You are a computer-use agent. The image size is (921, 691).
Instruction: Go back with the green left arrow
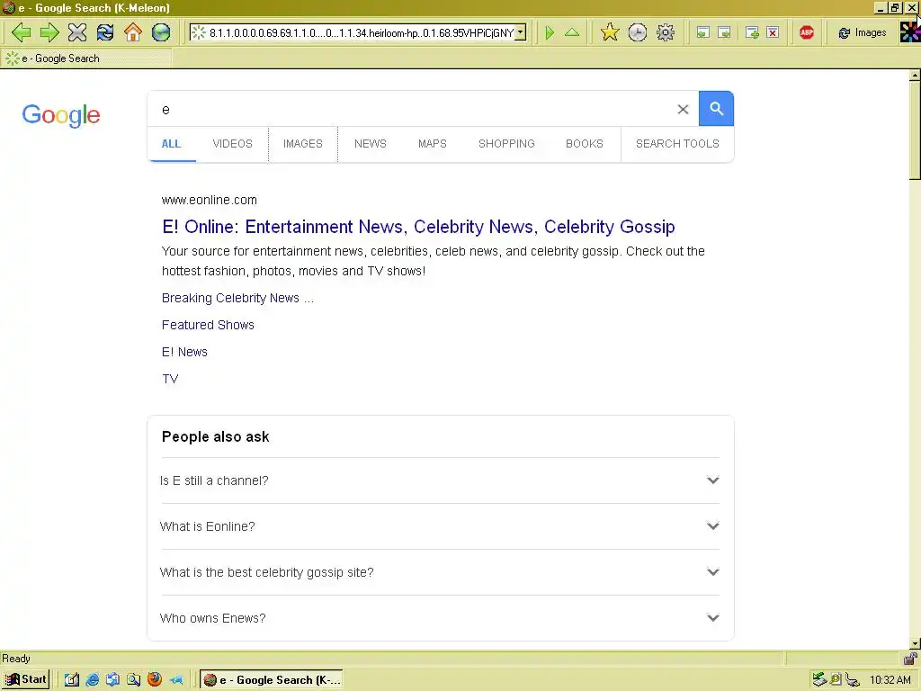tap(22, 32)
